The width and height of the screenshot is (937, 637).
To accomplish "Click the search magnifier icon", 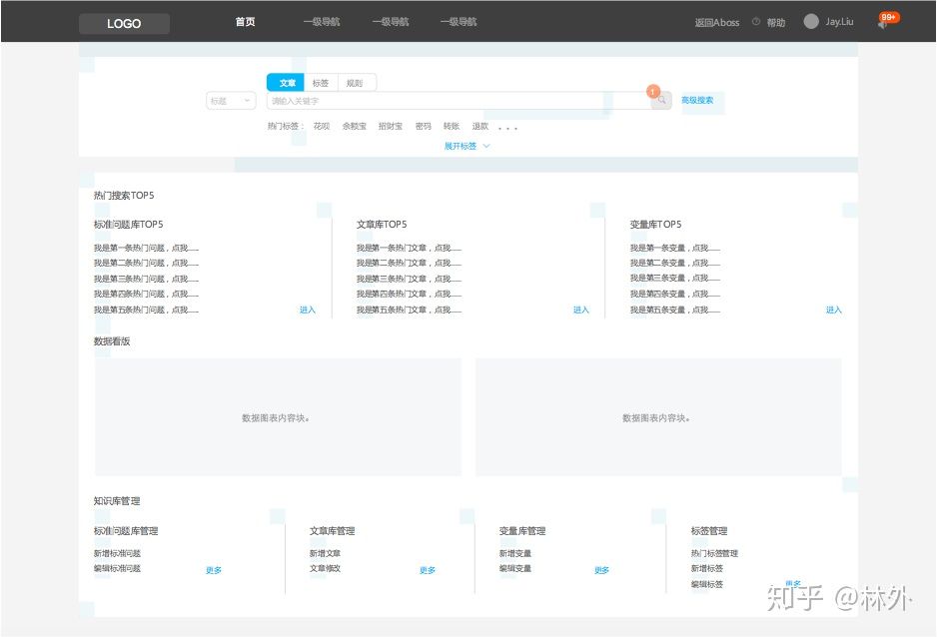I will 661,100.
